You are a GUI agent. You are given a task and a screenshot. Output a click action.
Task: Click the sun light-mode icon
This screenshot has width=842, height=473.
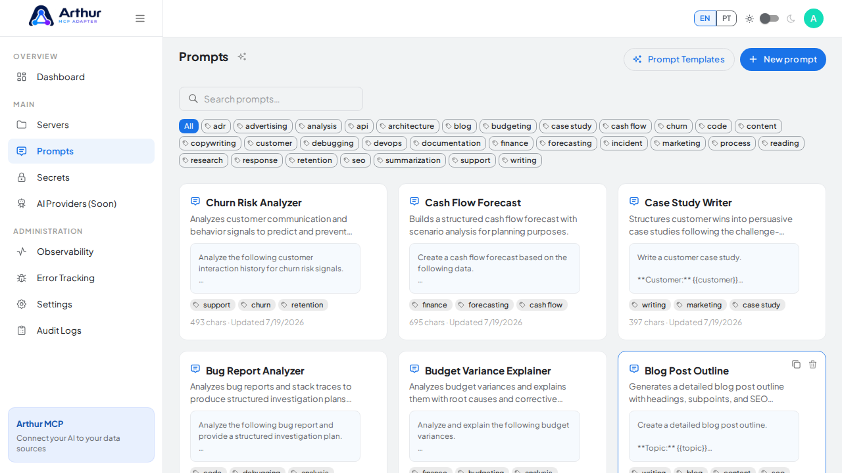749,18
